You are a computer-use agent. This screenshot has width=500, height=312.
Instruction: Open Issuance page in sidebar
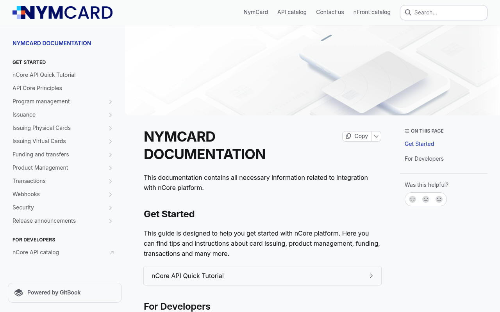click(x=24, y=115)
